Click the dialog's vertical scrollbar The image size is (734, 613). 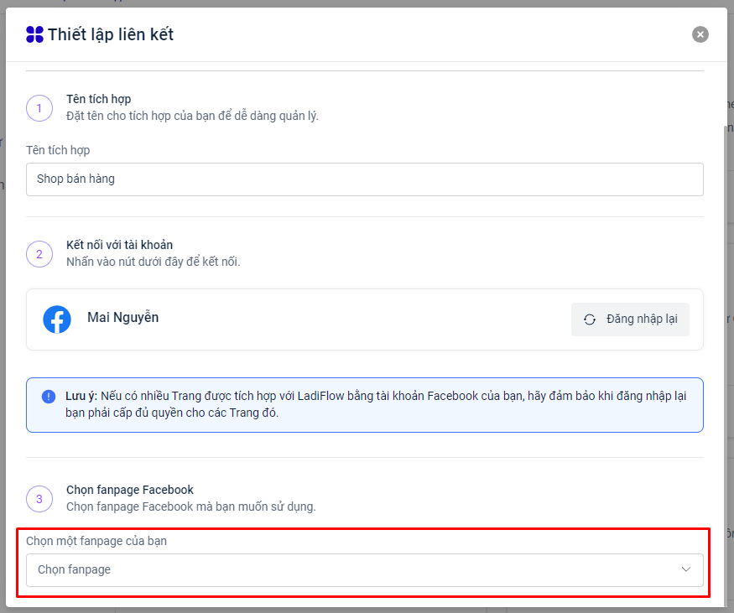tap(725, 335)
